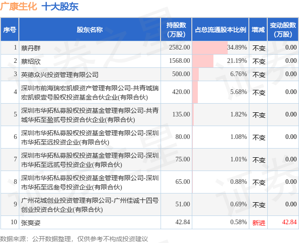Click the 数据来源 footnote text
The width and height of the screenshot is (299, 243).
(74, 239)
